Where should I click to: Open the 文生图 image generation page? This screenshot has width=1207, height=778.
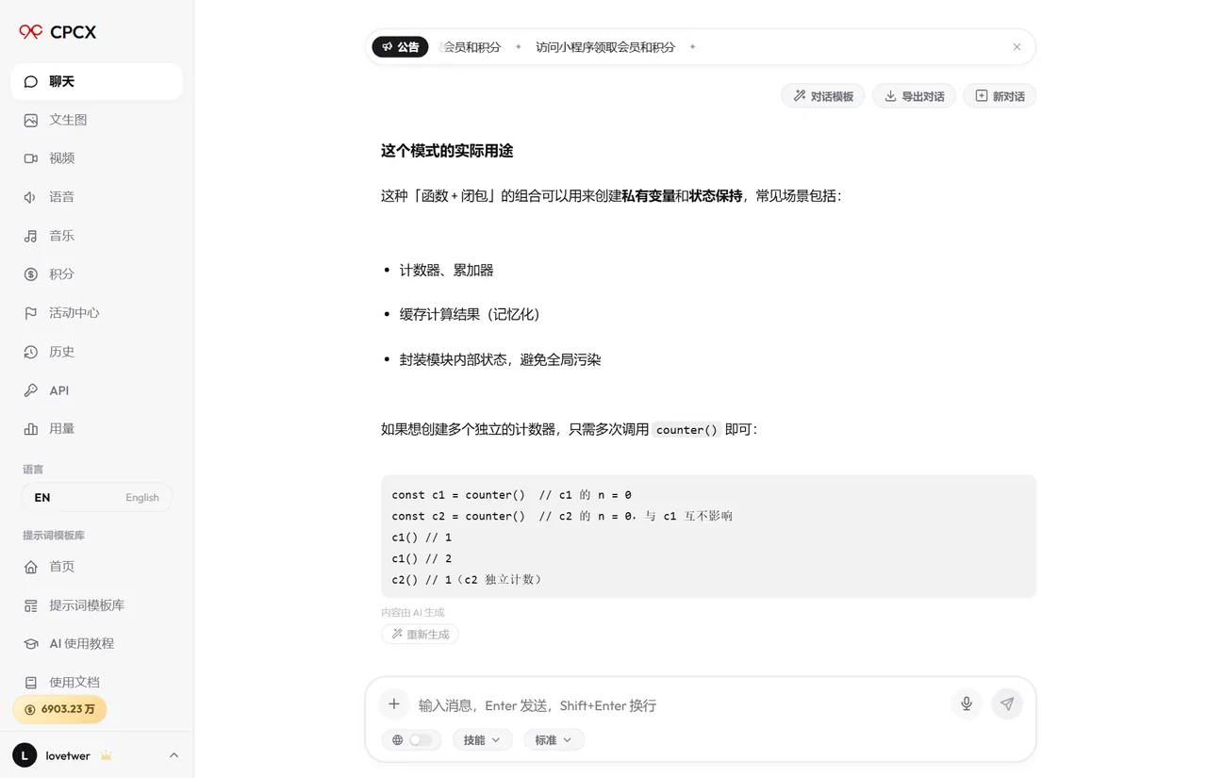pos(96,120)
